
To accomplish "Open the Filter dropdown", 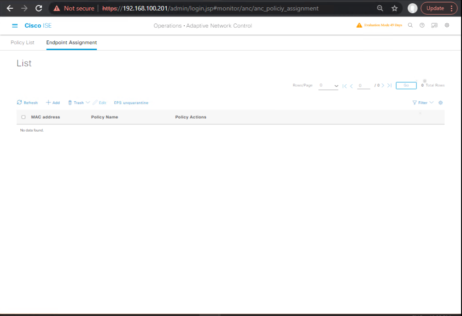I will pyautogui.click(x=423, y=103).
